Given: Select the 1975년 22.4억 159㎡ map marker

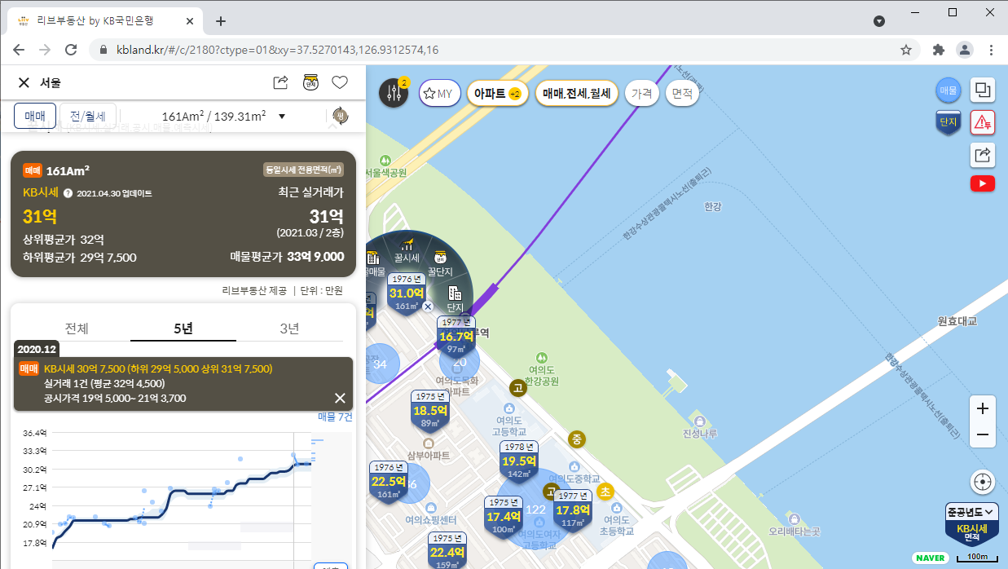Looking at the screenshot, I should (448, 551).
